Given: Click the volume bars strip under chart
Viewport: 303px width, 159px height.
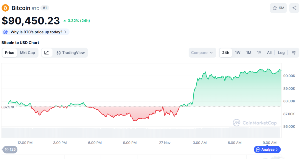Looking at the screenshot, I should [141, 132].
